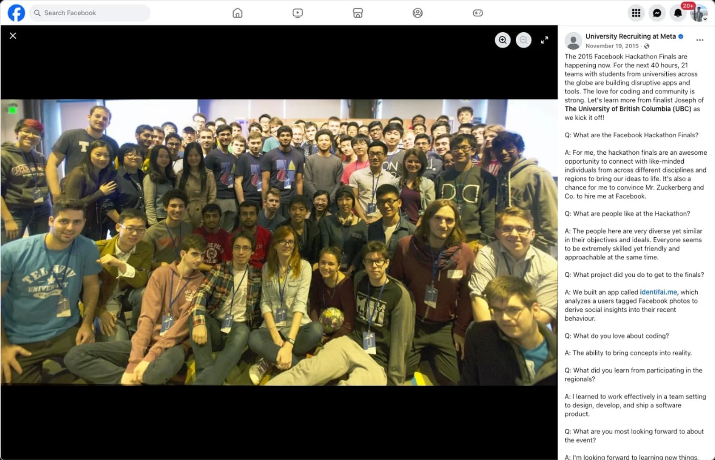715x460 pixels.
Task: Click the hackathon group photo
Action: [x=279, y=242]
